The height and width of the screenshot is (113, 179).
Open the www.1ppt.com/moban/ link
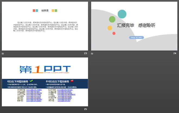click(x=34, y=90)
